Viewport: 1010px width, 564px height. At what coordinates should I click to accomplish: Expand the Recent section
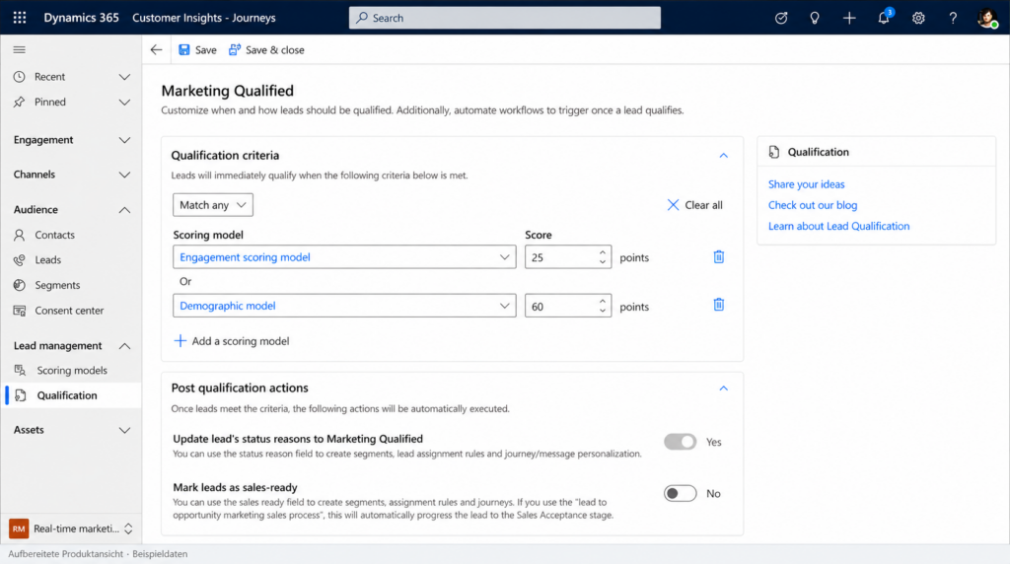124,77
